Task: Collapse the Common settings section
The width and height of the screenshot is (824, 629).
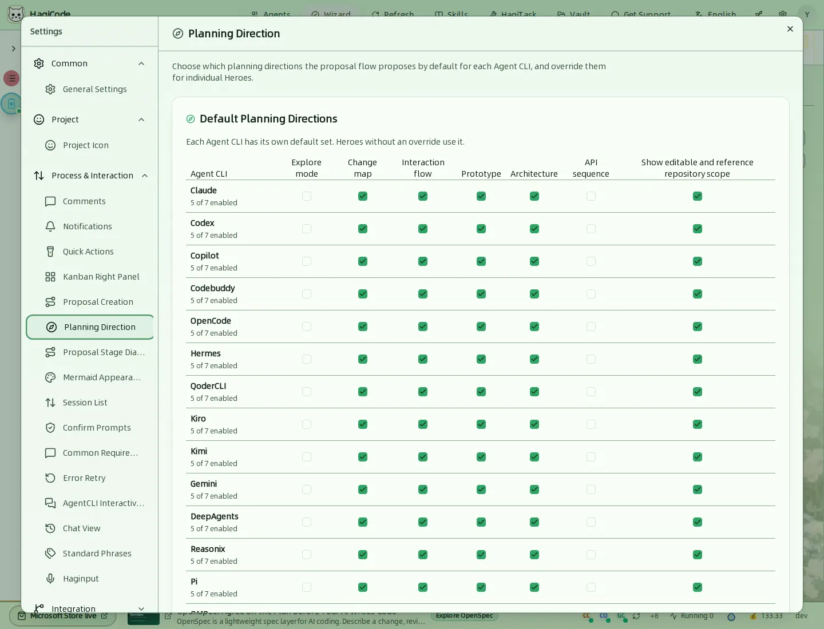Action: (x=141, y=63)
